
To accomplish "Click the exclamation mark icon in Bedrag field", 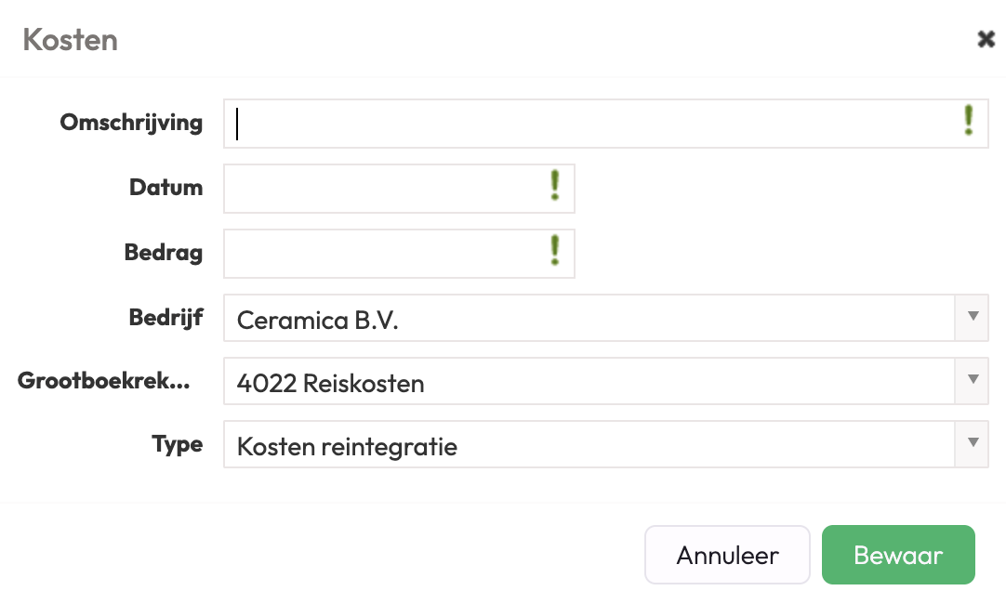I will coord(555,251).
